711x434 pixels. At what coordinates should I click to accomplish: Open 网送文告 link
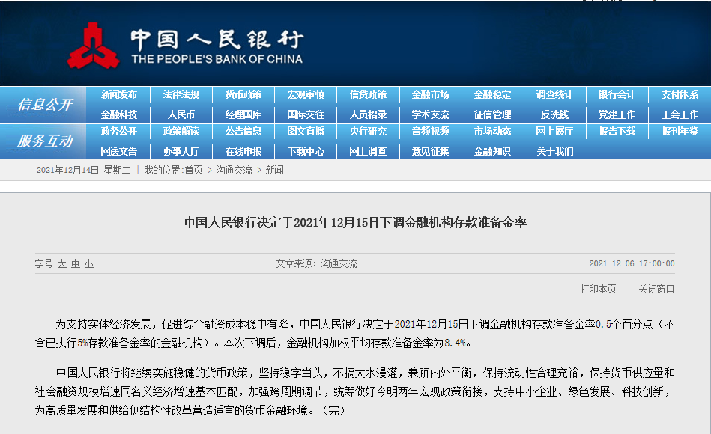(119, 151)
